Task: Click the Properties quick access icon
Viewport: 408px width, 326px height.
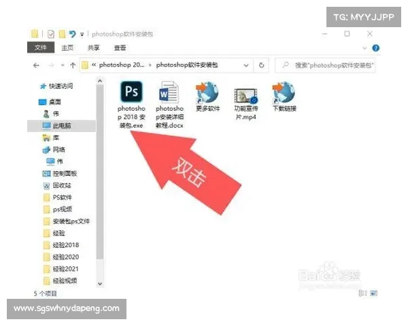Action: click(x=51, y=34)
